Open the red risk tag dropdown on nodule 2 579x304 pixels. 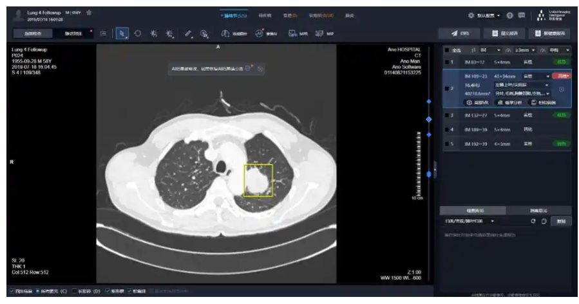click(562, 76)
